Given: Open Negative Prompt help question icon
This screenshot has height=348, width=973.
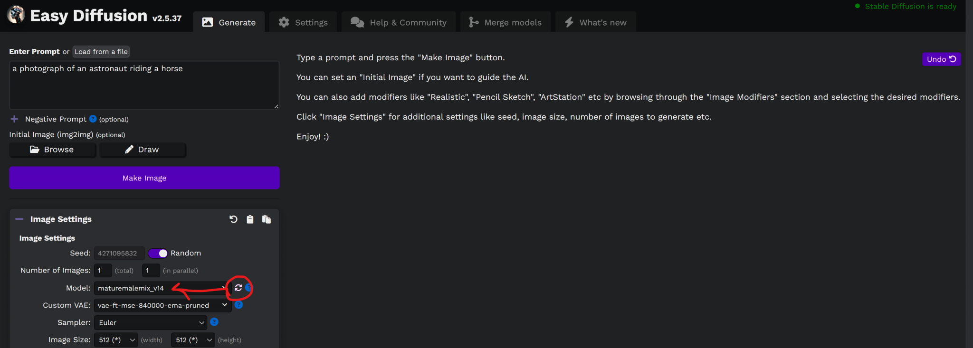Looking at the screenshot, I should [93, 119].
